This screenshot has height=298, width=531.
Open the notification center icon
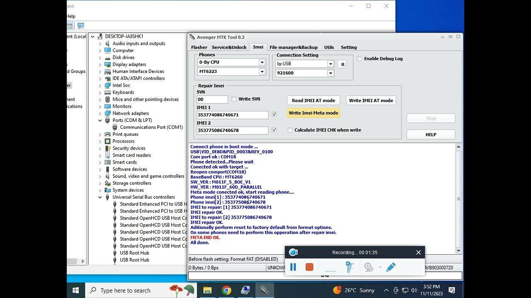[x=452, y=290]
